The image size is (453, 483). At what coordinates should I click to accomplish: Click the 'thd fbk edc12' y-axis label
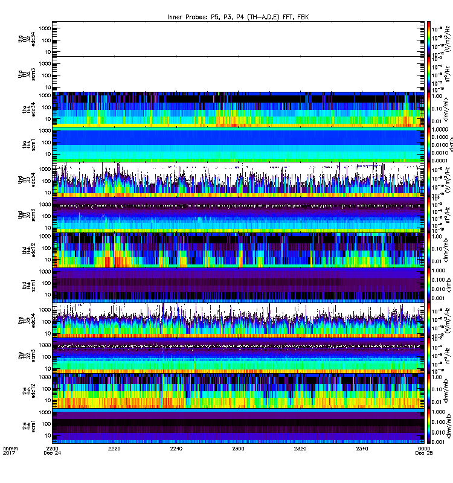(29, 250)
